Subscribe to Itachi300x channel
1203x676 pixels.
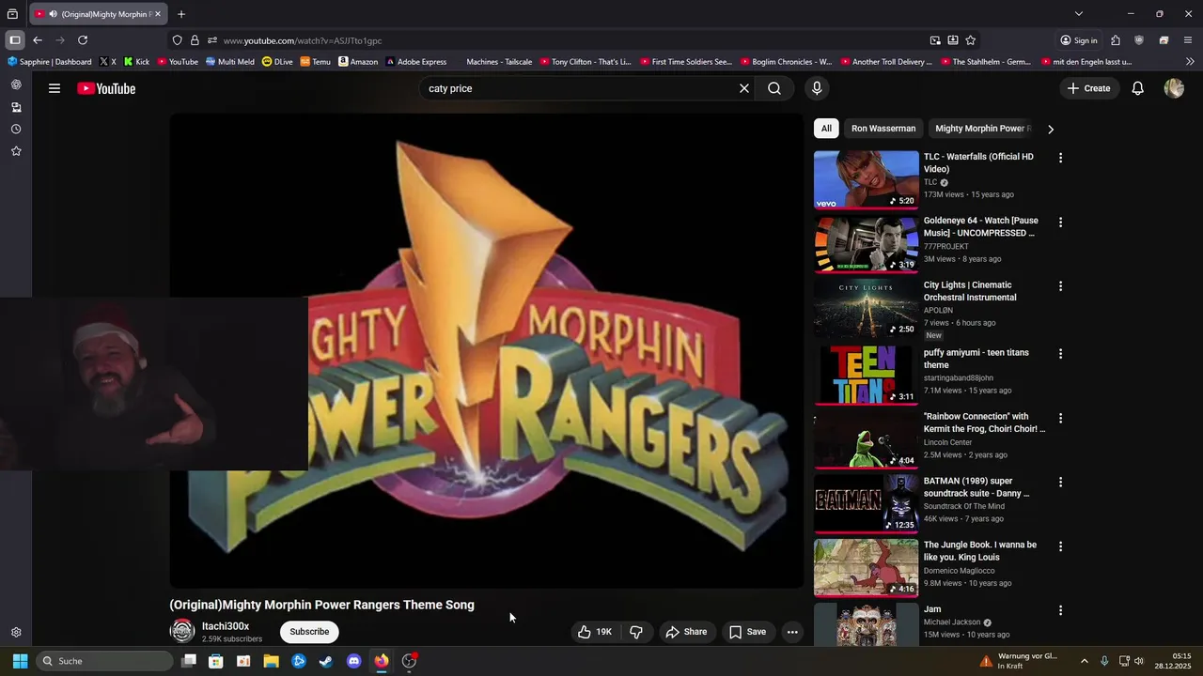pos(309,632)
